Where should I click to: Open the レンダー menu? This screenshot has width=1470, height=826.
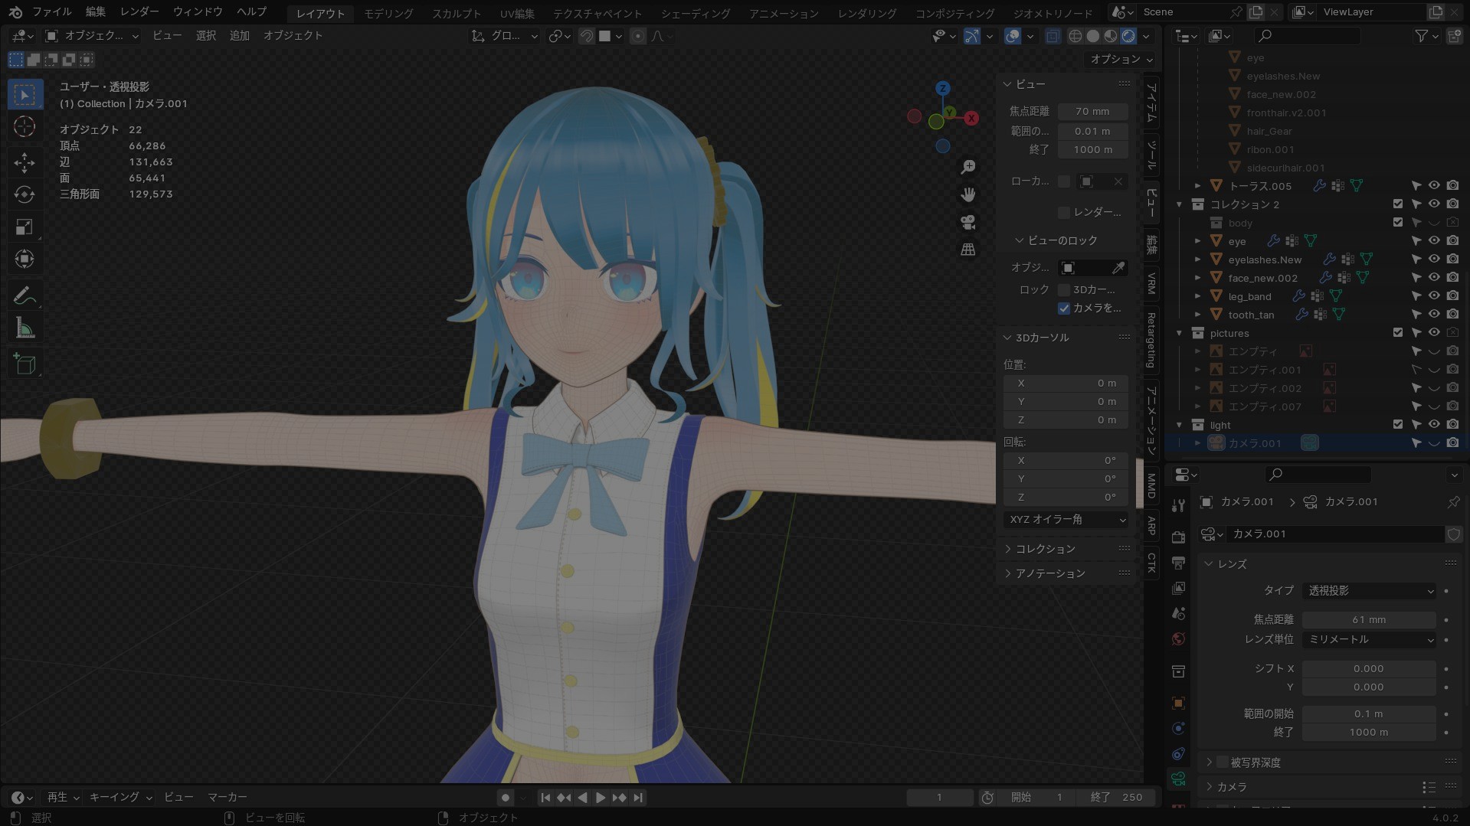pyautogui.click(x=139, y=11)
